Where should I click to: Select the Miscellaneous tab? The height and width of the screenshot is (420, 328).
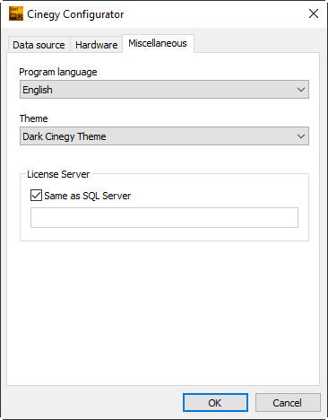pyautogui.click(x=158, y=43)
